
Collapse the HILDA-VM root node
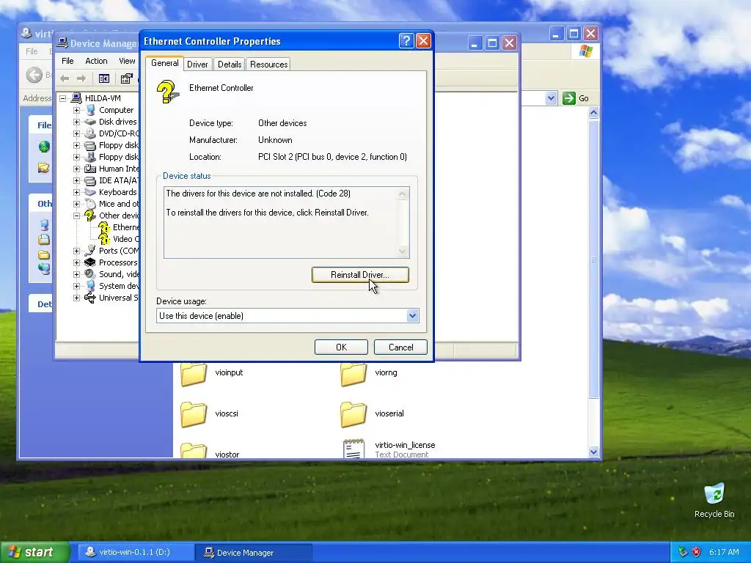pyautogui.click(x=63, y=99)
